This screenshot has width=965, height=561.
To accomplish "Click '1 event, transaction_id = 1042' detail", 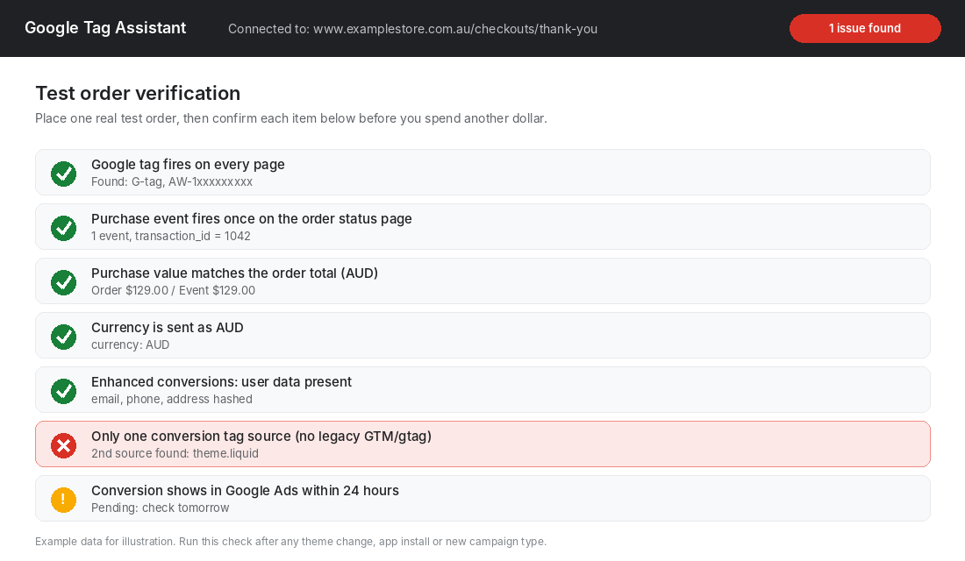I will click(x=170, y=236).
